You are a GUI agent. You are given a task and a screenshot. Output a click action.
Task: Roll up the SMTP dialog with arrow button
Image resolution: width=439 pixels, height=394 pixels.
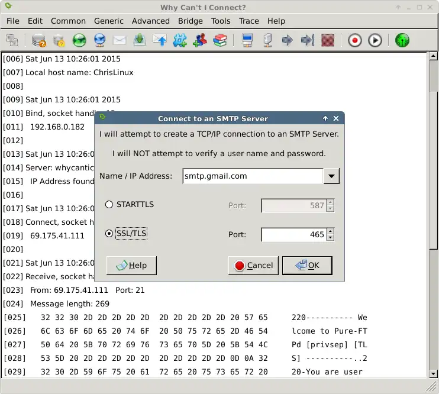click(x=325, y=118)
